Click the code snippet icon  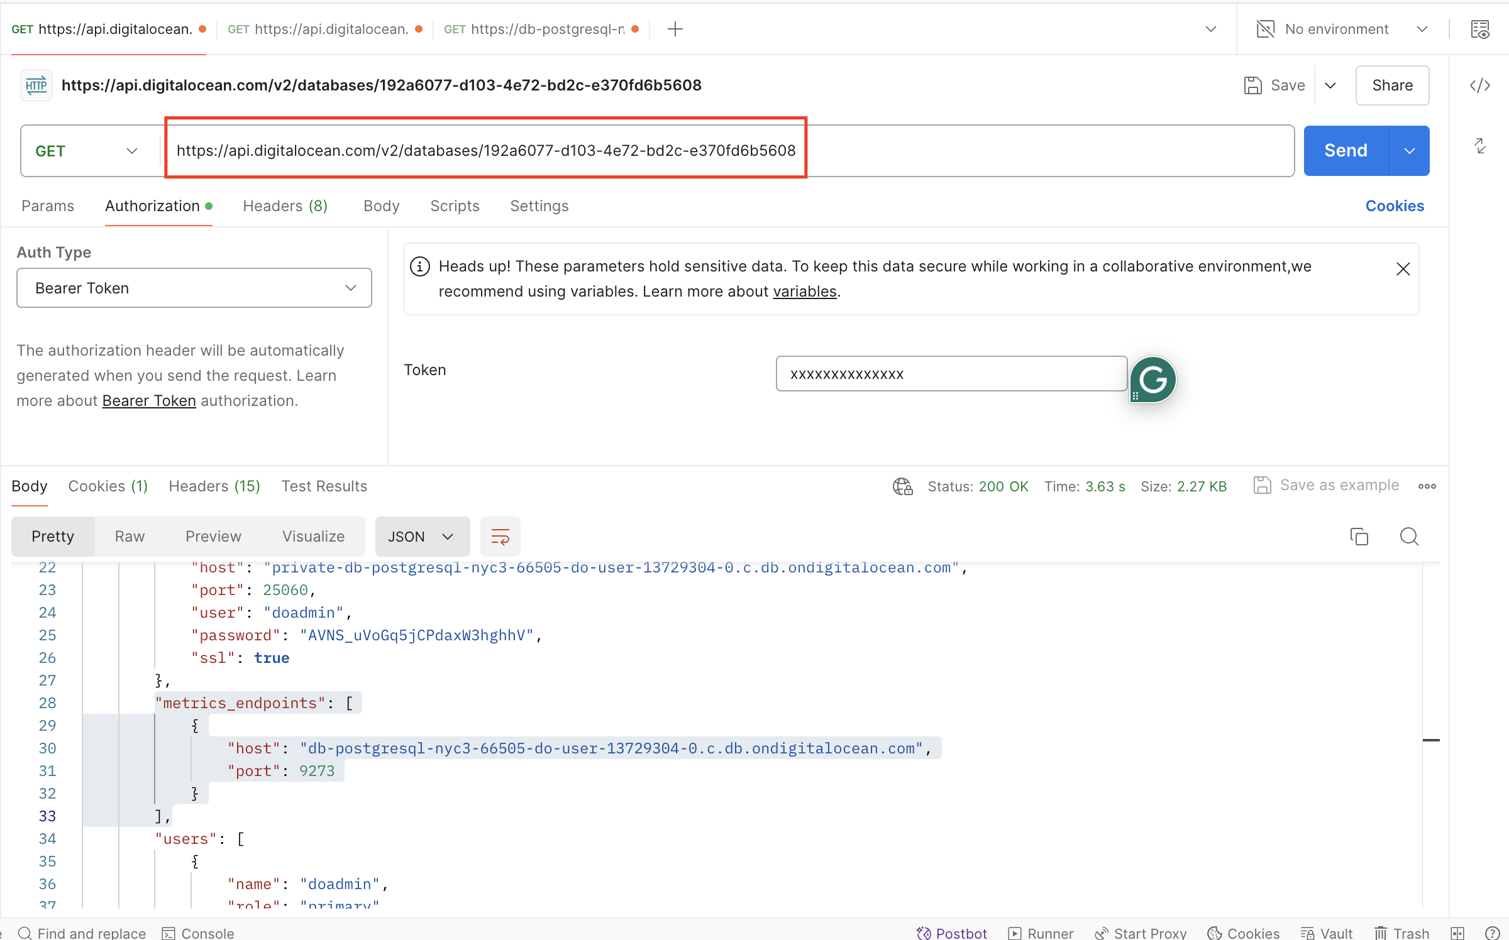1479,85
